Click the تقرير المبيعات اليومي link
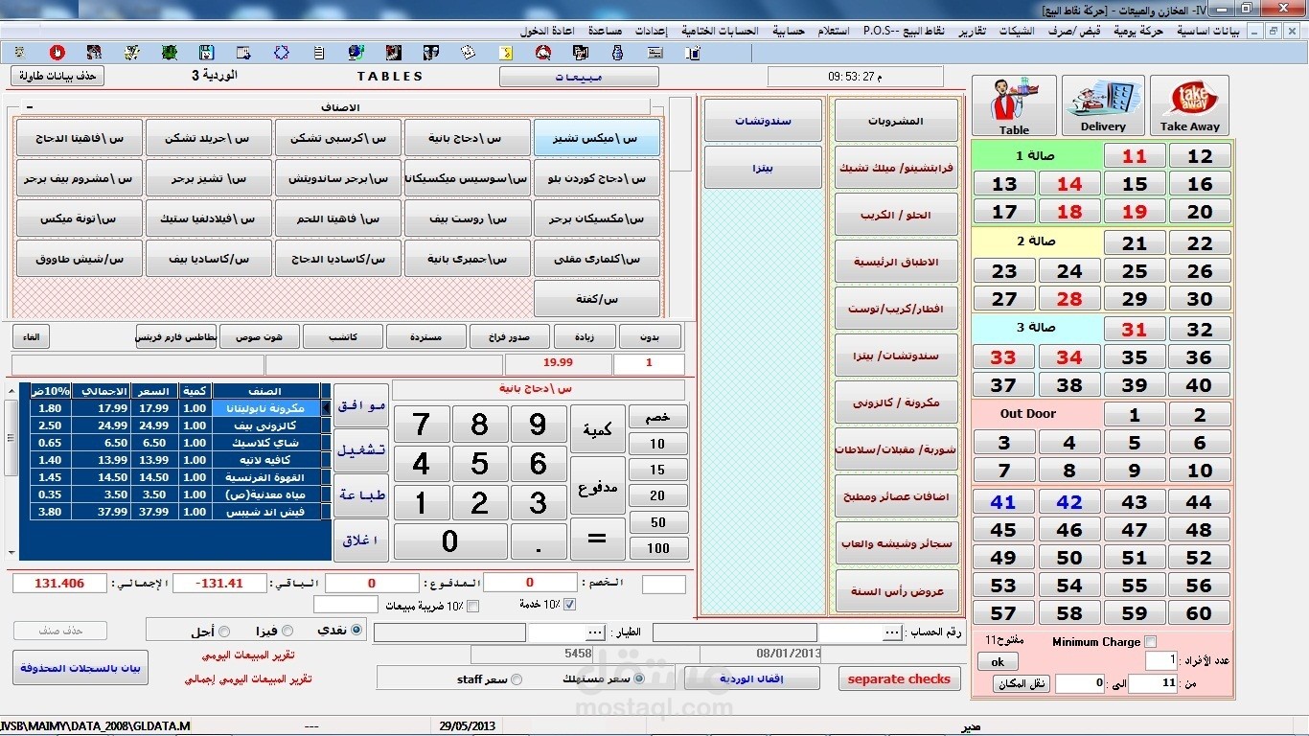Screen dimensions: 1309x736 (248, 655)
